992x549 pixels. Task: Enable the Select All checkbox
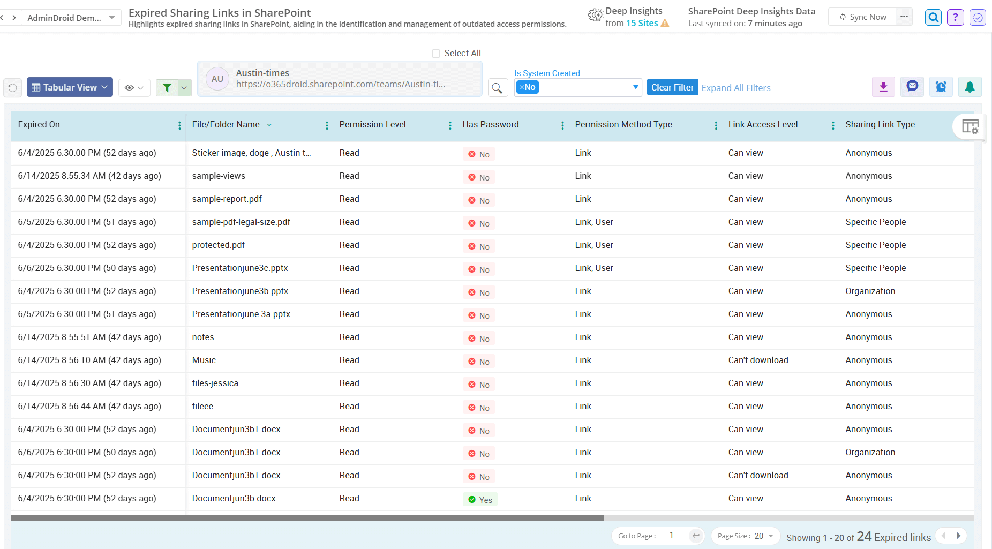tap(436, 53)
